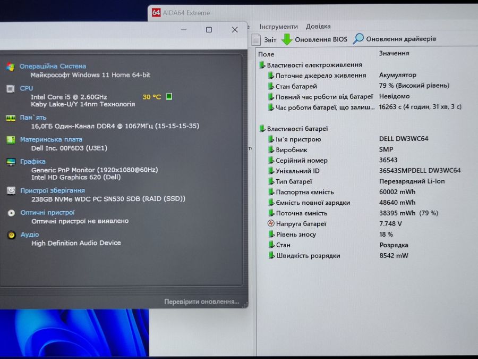
Task: Click icon beside Ім'я пристрою
Action: [x=271, y=139]
